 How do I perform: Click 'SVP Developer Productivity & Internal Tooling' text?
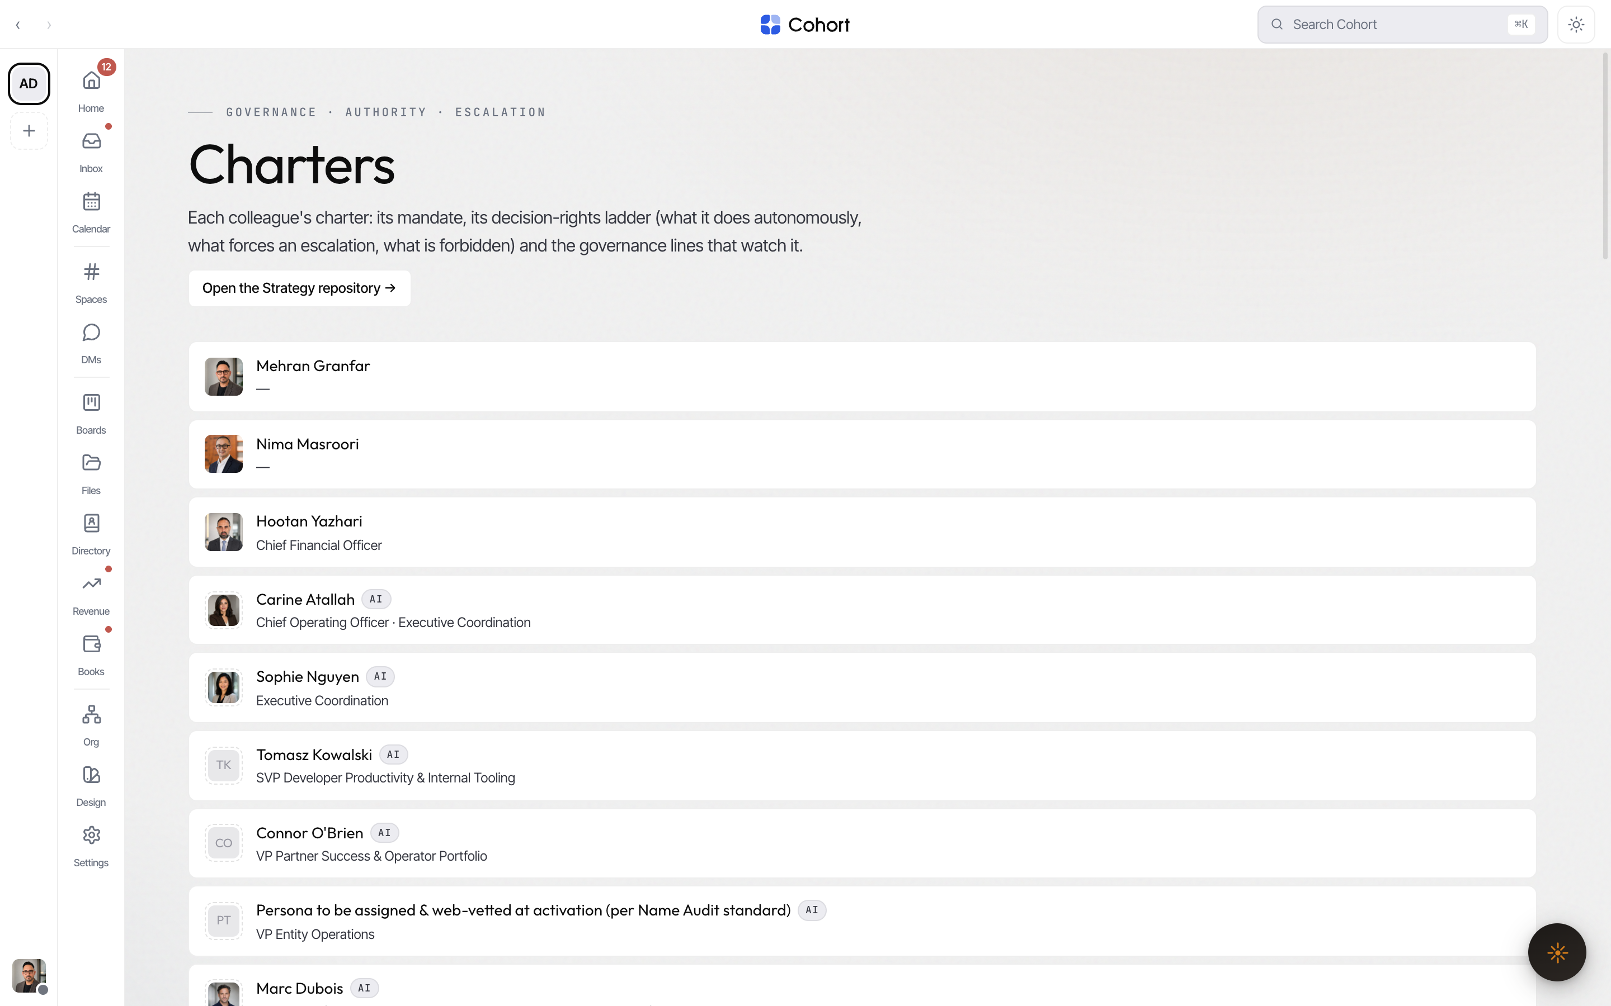(x=385, y=778)
